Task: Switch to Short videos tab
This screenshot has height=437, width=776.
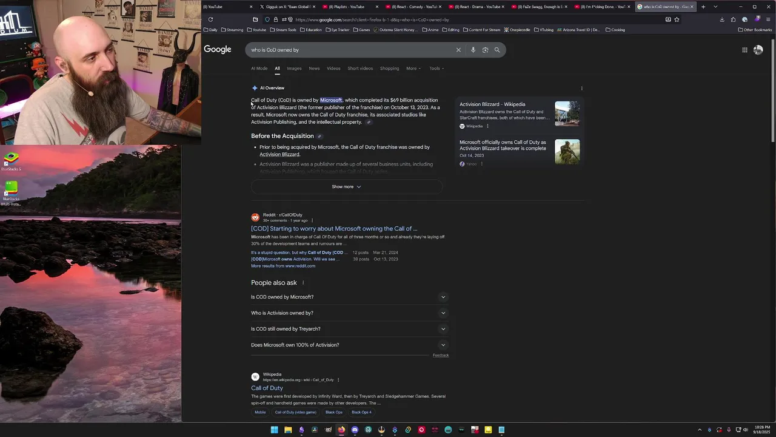Action: click(x=360, y=69)
